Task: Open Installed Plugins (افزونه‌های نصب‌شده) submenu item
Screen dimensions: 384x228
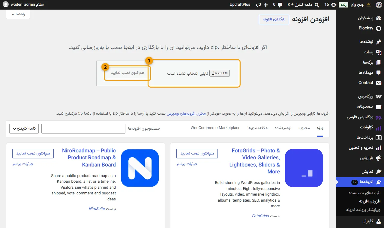Action: (x=364, y=193)
